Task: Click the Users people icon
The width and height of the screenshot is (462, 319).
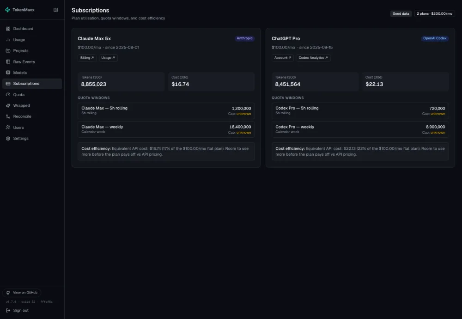Action: (8, 127)
